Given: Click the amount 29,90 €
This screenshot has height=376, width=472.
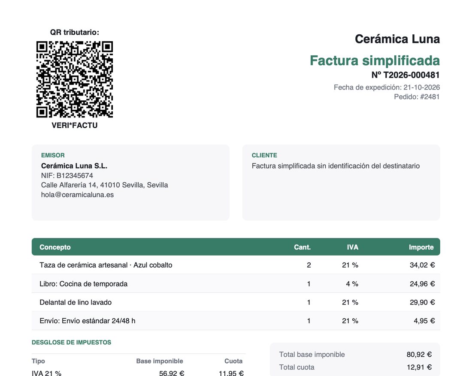Looking at the screenshot, I should (x=422, y=302).
